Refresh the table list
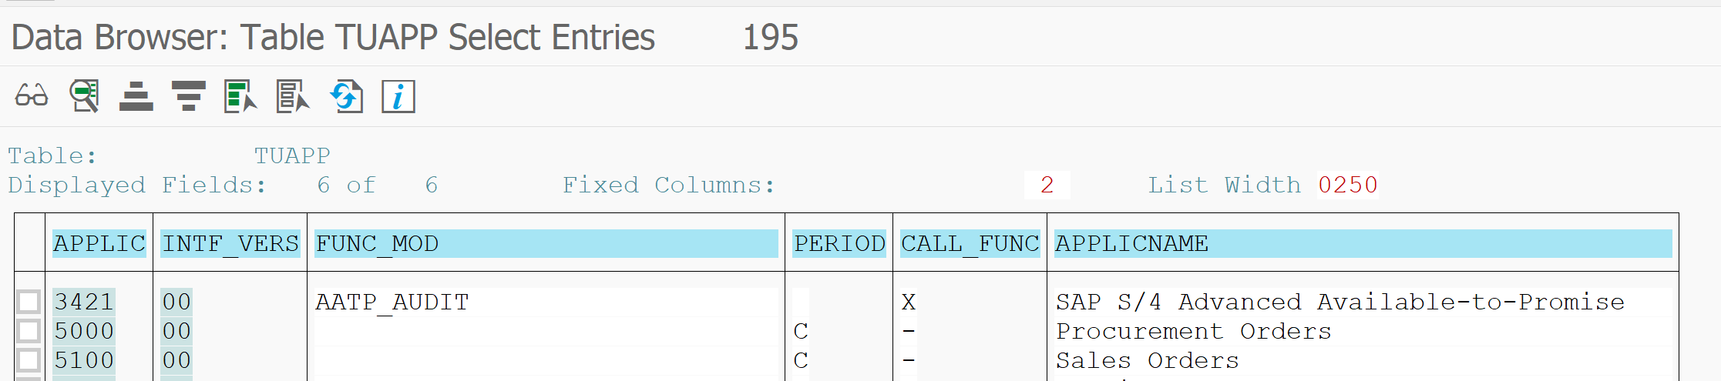The height and width of the screenshot is (381, 1721). point(346,96)
